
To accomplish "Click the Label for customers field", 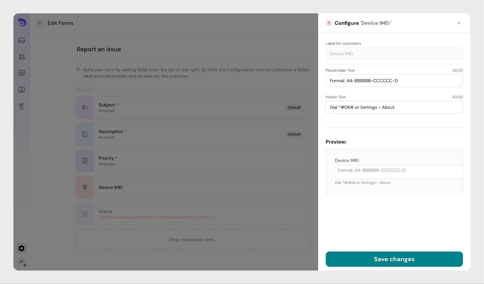I will pyautogui.click(x=394, y=54).
